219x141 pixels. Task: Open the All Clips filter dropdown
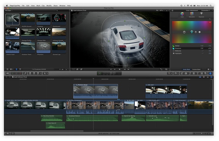[x=9, y=11]
